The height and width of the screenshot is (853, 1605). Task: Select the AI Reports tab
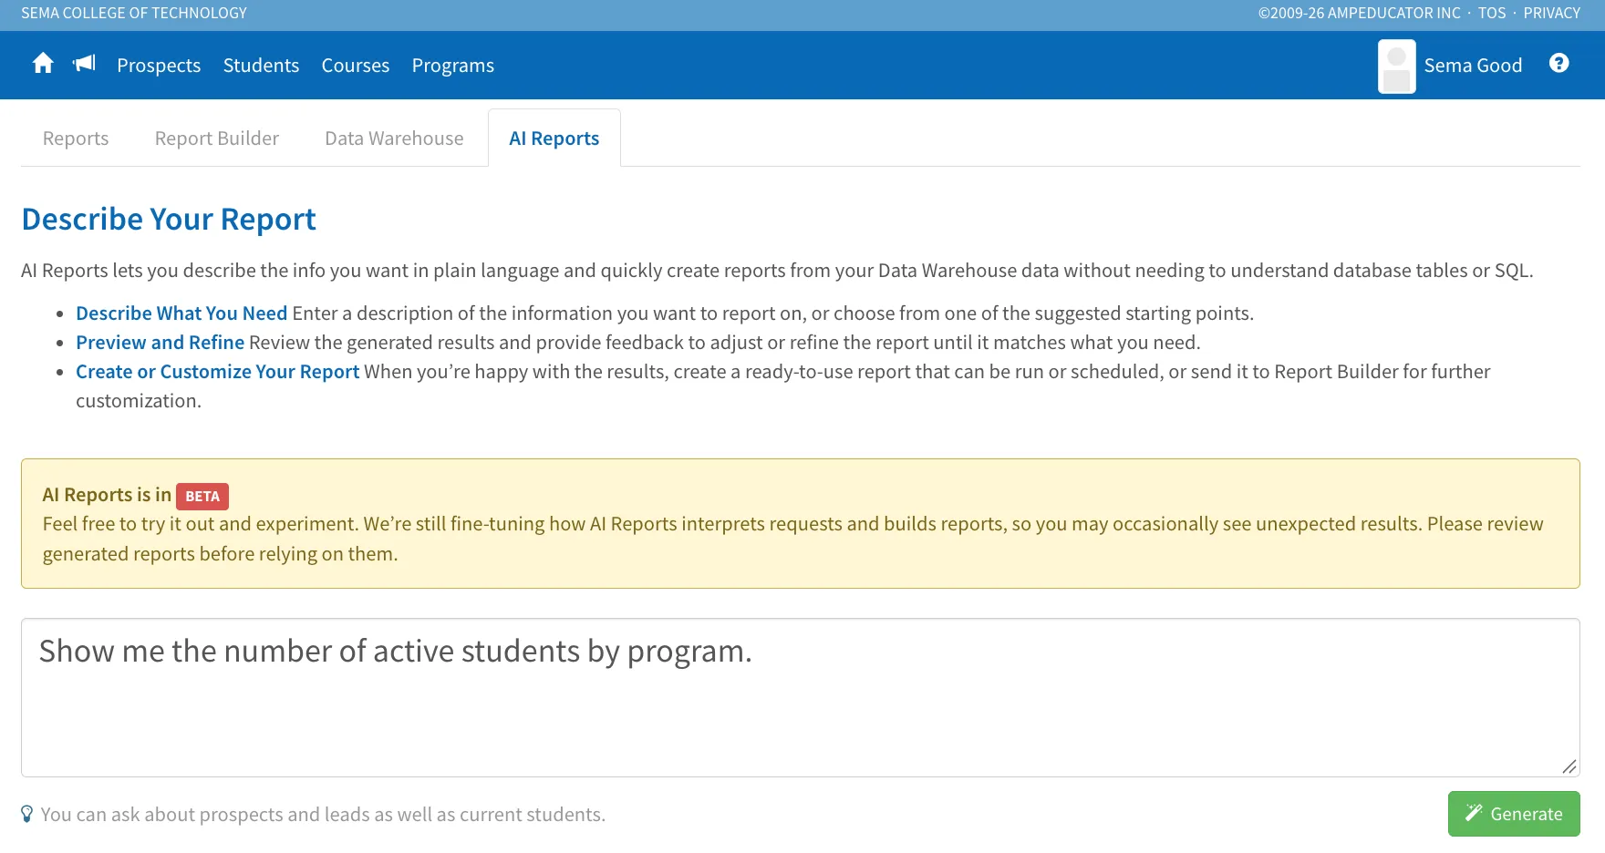(554, 139)
